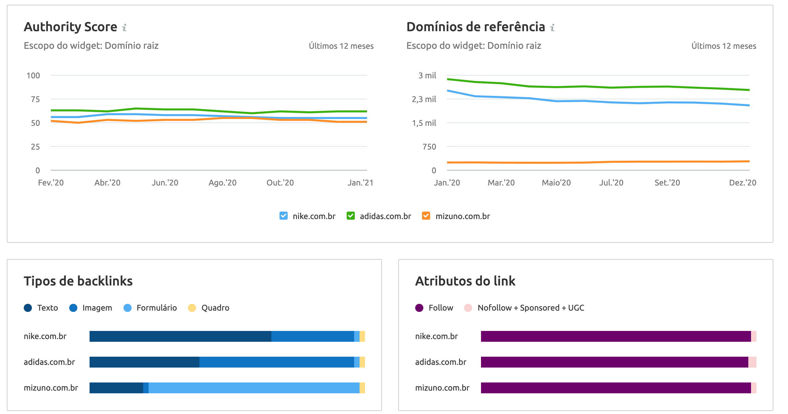Toggle the nike.com.br legend checkbox
This screenshot has height=414, width=788.
coord(284,216)
